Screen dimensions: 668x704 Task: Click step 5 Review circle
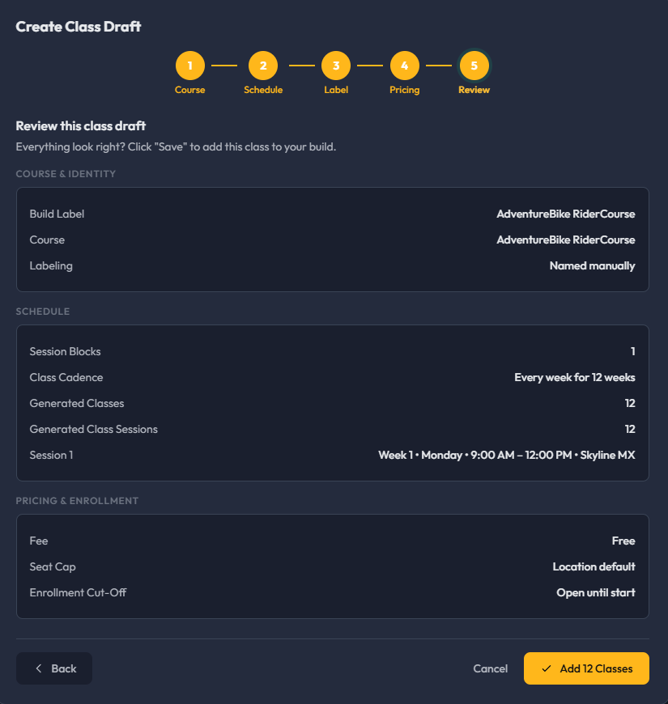point(474,66)
